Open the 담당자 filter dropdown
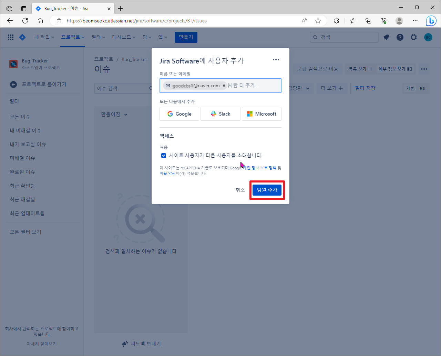This screenshot has height=356, width=441. click(299, 88)
